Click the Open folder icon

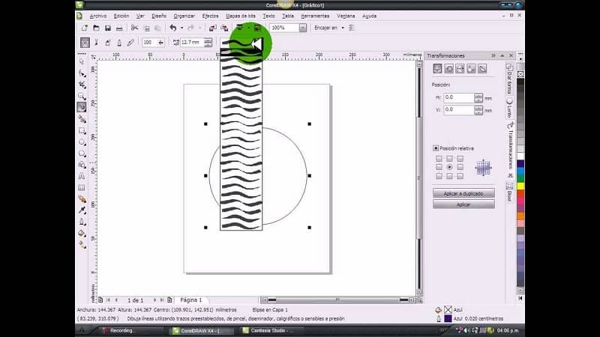97,28
